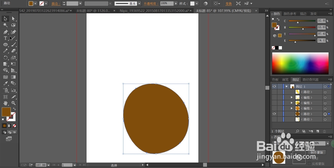
Task: Hide layer 图层 1 via eye icon
Action: click(x=274, y=86)
